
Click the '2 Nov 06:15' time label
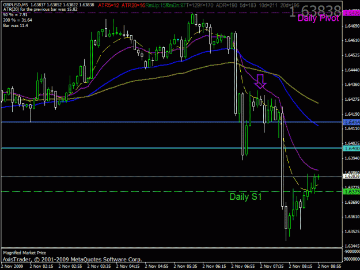(x=214, y=267)
